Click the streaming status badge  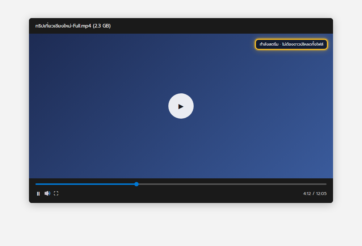tap(291, 44)
